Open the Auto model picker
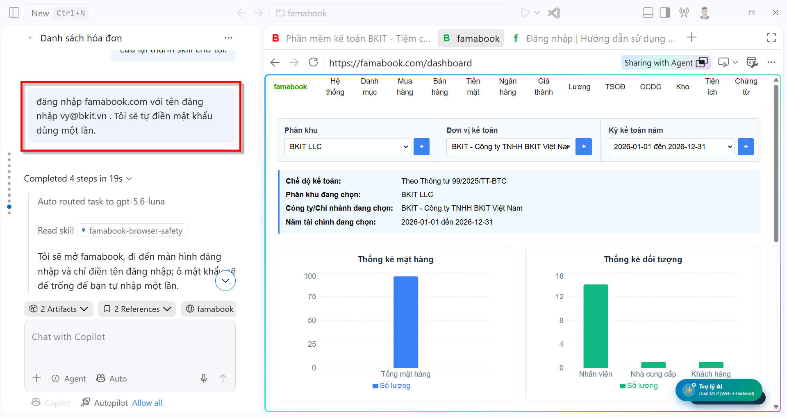Screen dimensions: 787x418 tap(111, 379)
